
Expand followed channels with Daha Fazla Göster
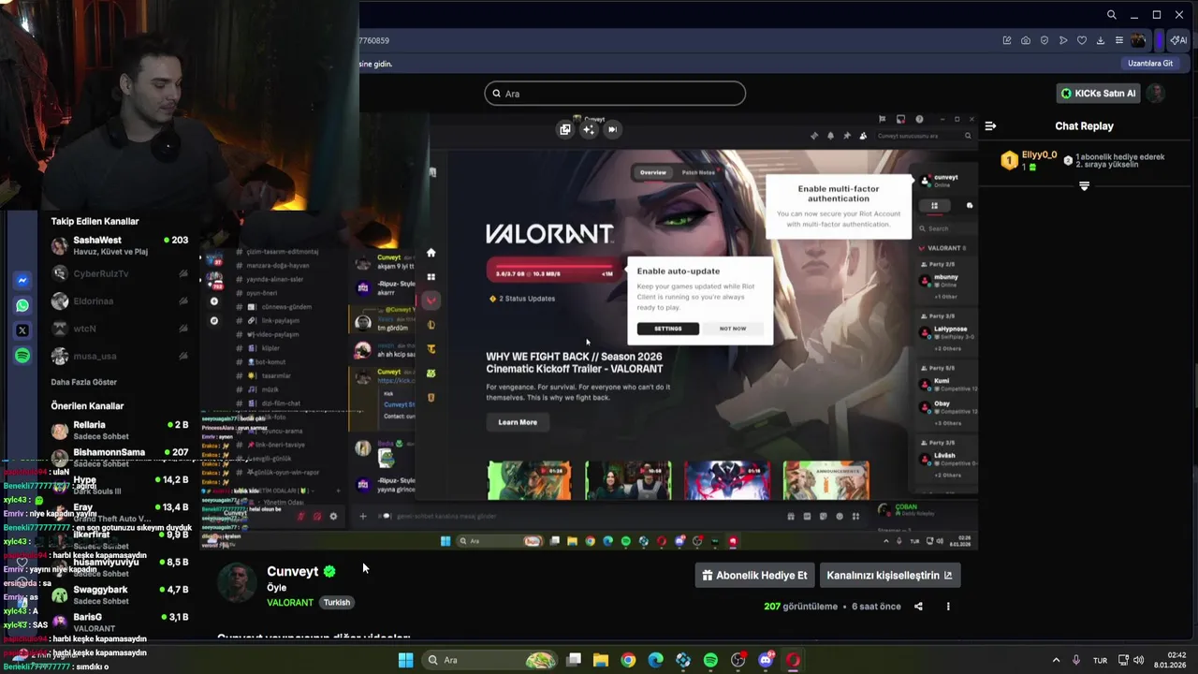tap(84, 382)
